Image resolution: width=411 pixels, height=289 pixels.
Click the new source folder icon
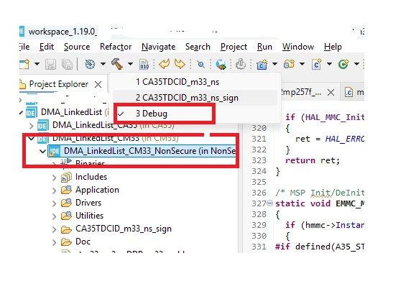tap(289, 64)
